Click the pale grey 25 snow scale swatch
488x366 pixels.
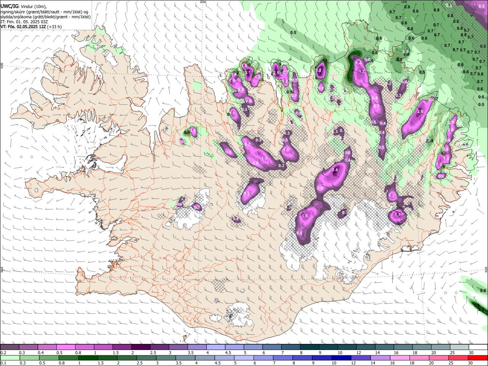[459, 347]
